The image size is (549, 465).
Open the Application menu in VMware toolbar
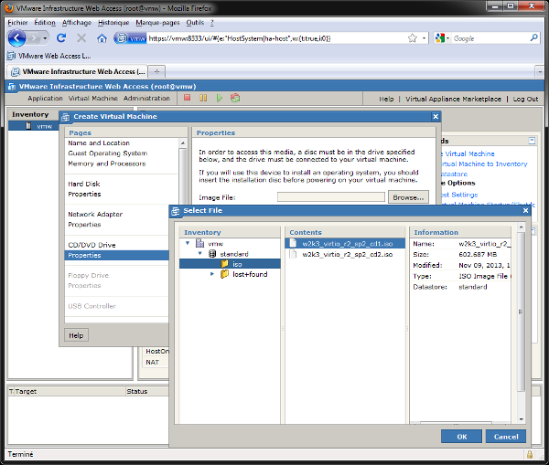point(45,99)
